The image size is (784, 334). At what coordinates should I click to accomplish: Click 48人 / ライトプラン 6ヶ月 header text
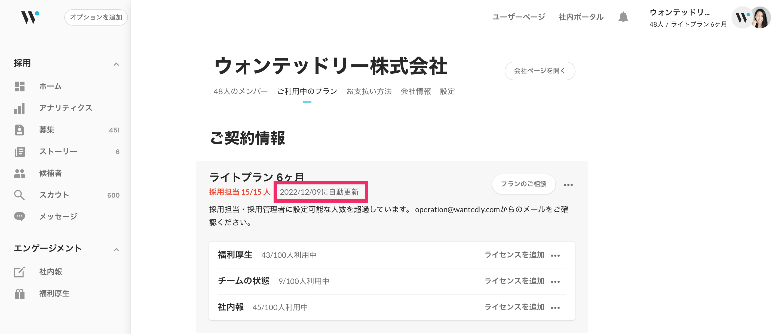click(x=688, y=24)
